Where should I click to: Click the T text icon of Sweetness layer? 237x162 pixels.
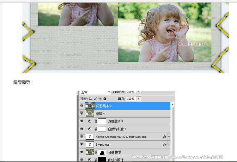pyautogui.click(x=90, y=144)
